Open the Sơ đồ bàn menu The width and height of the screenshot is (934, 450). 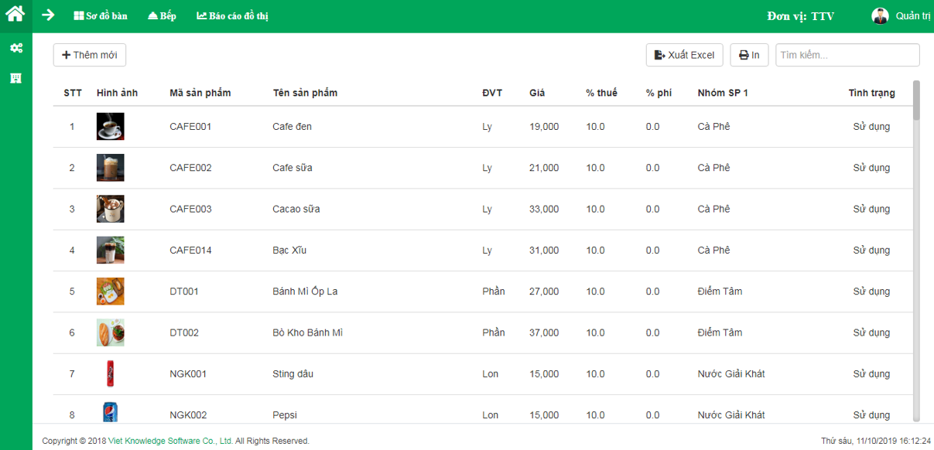(101, 15)
